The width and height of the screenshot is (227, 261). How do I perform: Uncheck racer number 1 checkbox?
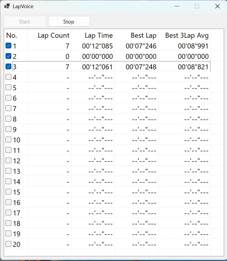click(8, 46)
